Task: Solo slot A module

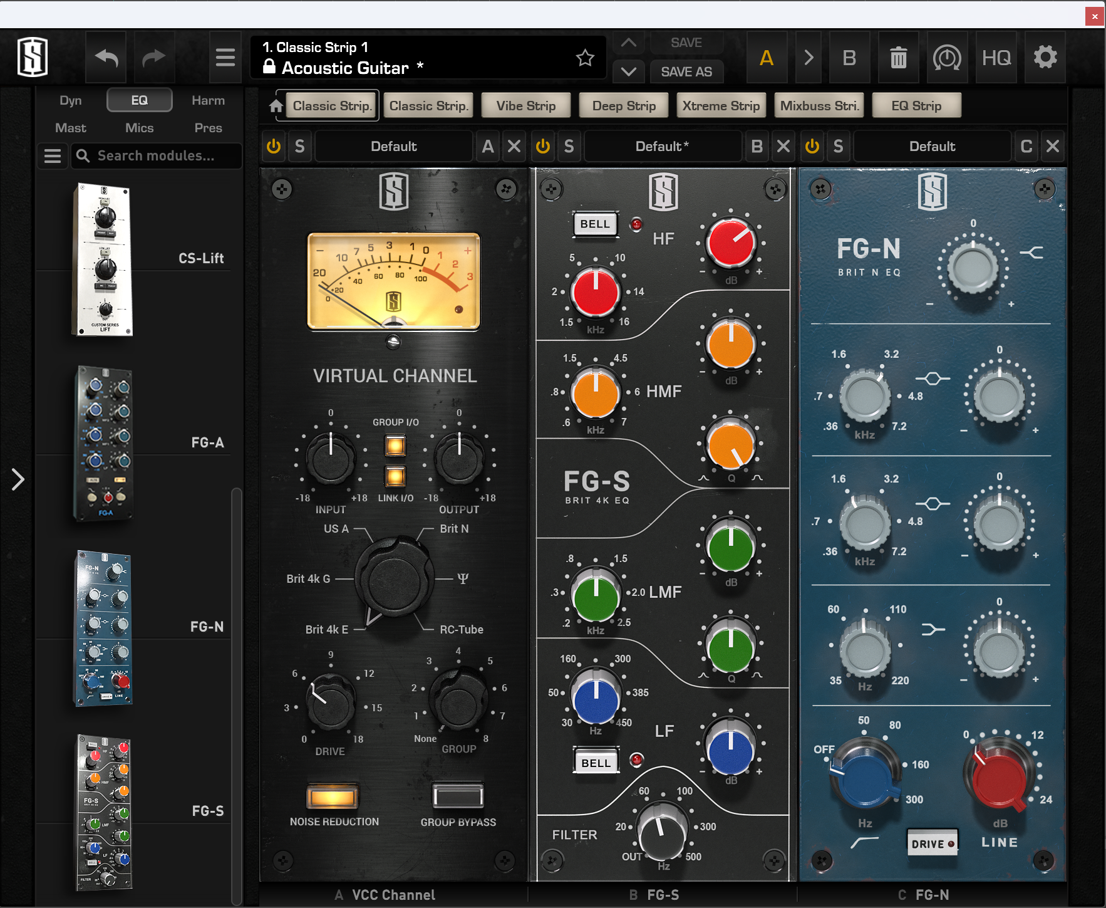Action: (300, 146)
